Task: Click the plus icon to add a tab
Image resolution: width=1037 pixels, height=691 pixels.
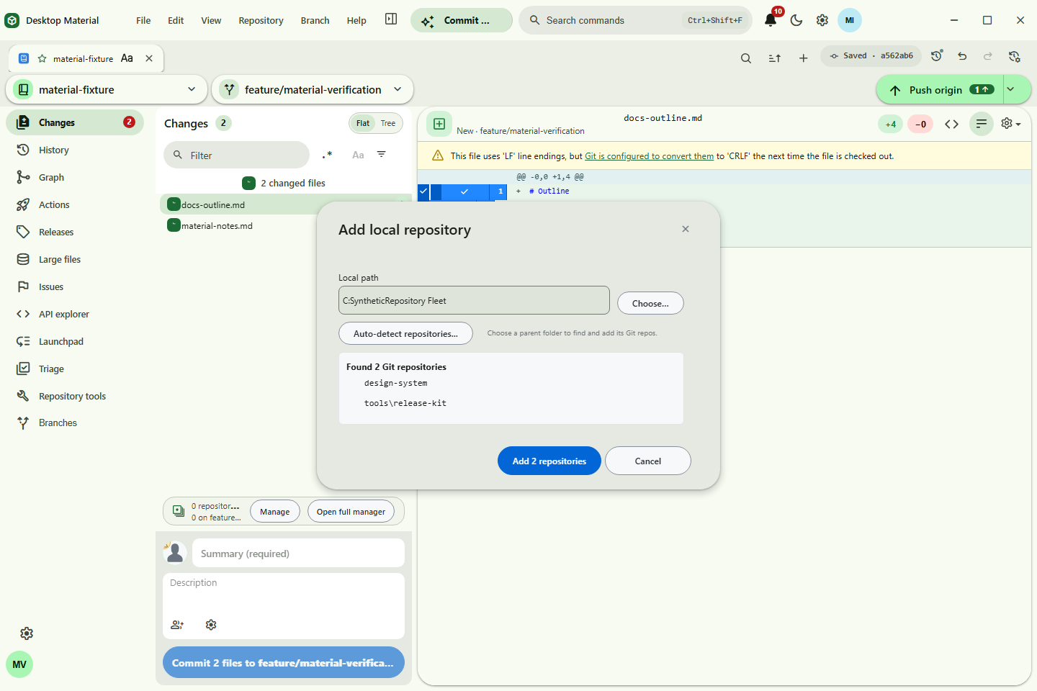Action: [804, 58]
